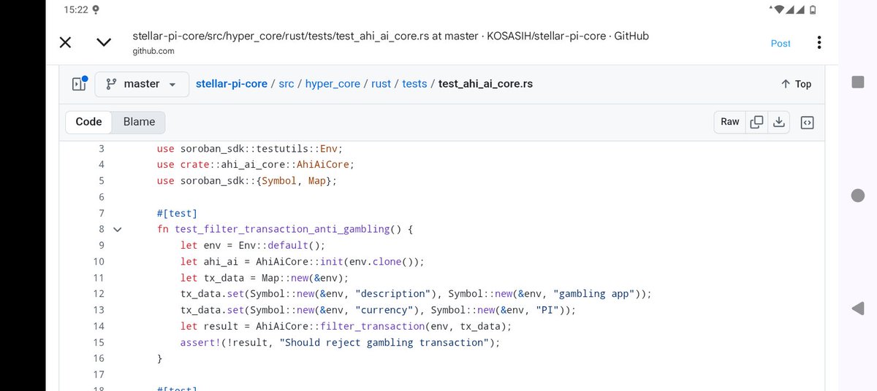Click the test_ahi_ai_core.rs file name breadcrumb
This screenshot has height=391, width=877.
tap(485, 84)
